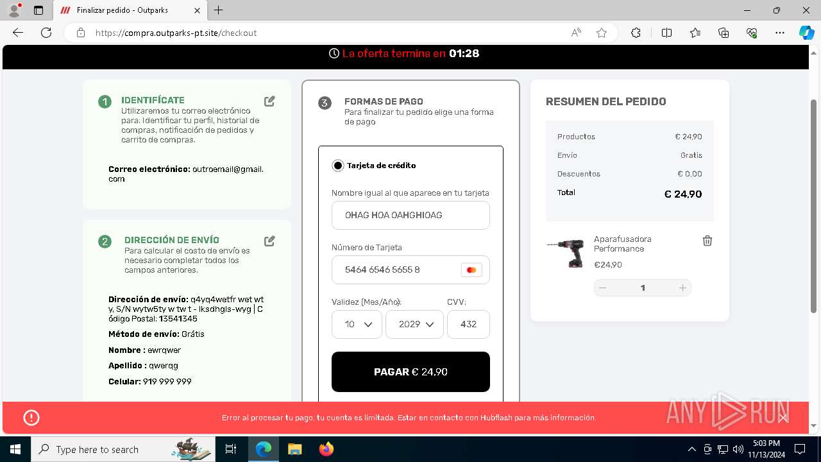Open Settings and more menu
The width and height of the screenshot is (821, 462).
pos(780,33)
